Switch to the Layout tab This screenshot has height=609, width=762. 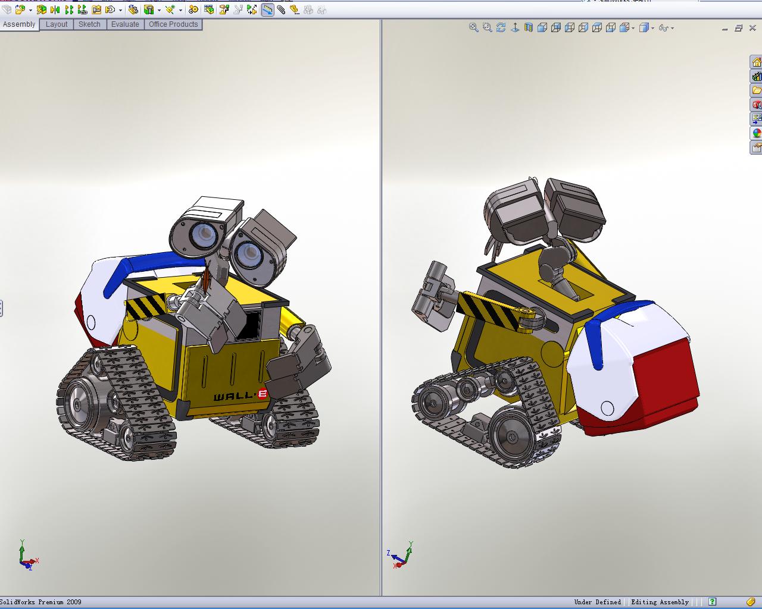[57, 24]
